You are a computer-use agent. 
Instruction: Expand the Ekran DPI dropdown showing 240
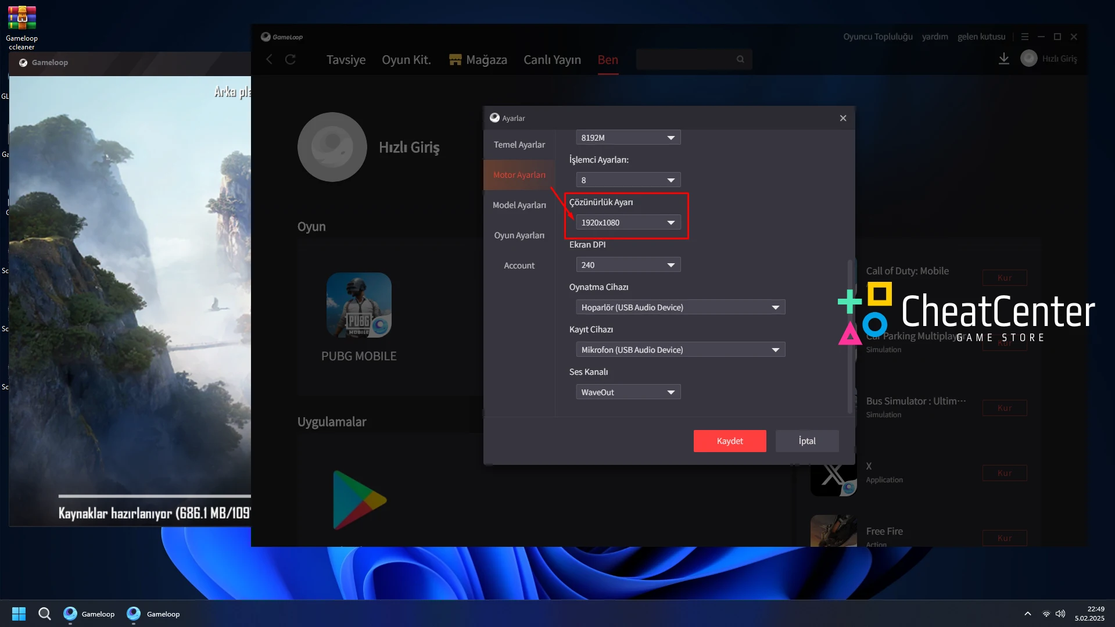[x=628, y=264]
